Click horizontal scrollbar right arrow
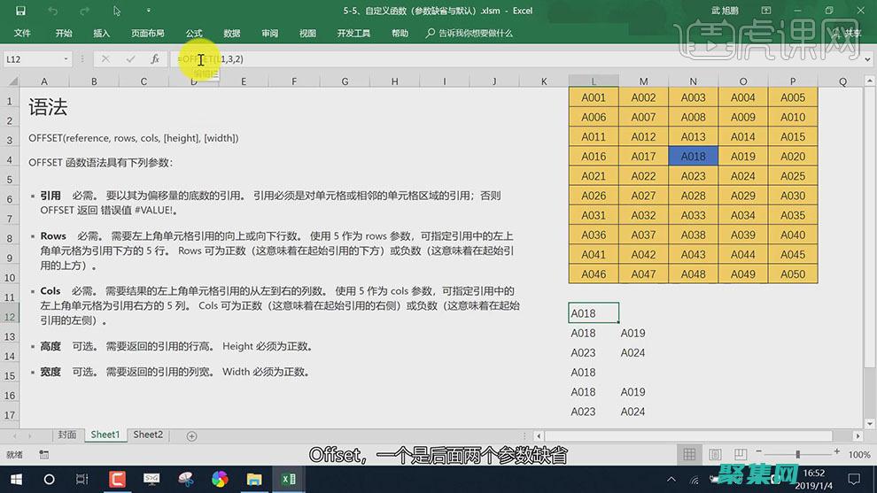This screenshot has width=877, height=493. [858, 436]
